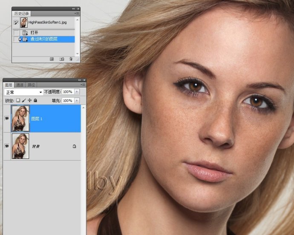This screenshot has width=294, height=235.
Task: Click the history state slider marker arrow
Action: (20, 39)
